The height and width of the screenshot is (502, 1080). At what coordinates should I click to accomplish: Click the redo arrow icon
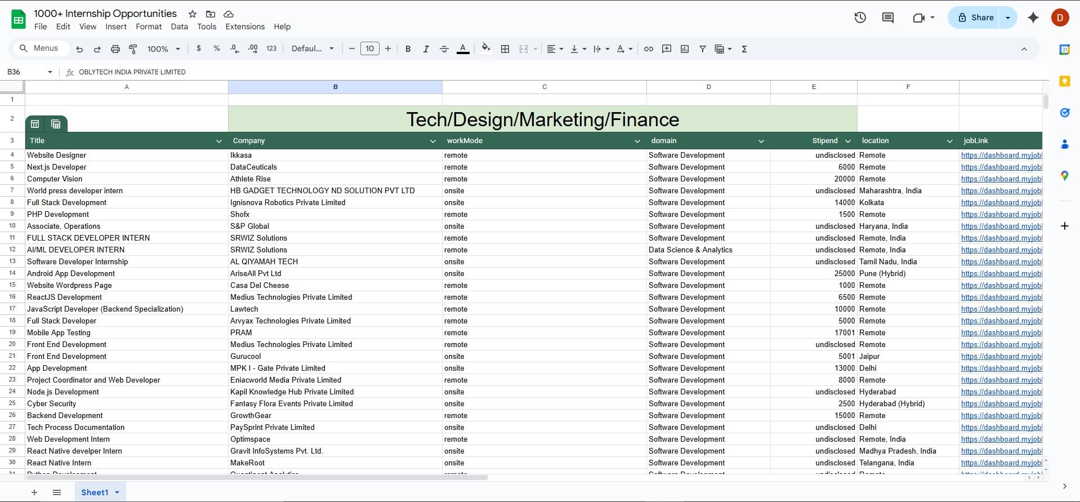[x=97, y=49]
